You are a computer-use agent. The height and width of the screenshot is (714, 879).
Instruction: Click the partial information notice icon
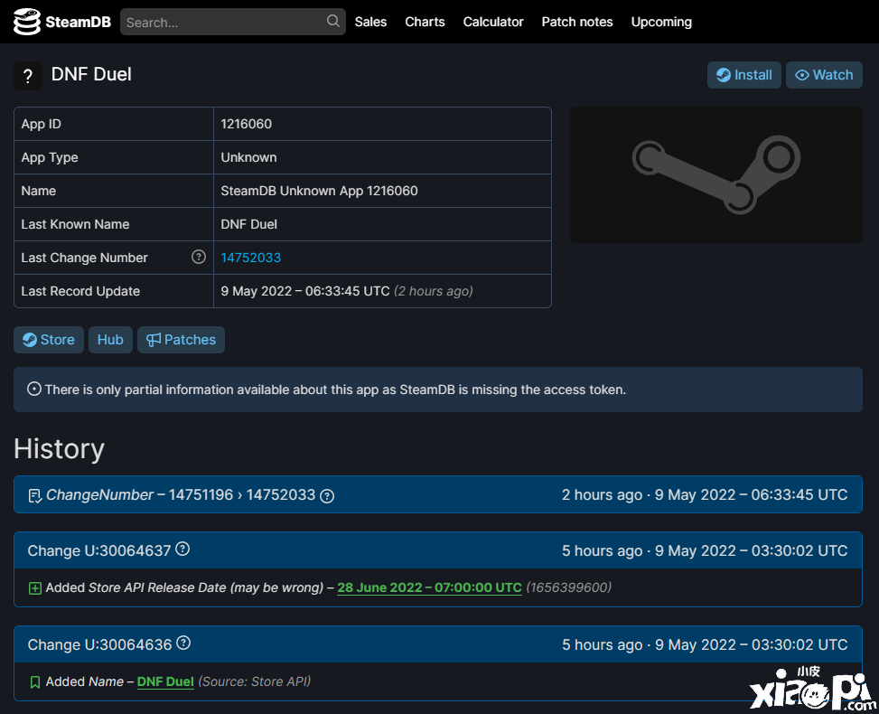coord(34,390)
